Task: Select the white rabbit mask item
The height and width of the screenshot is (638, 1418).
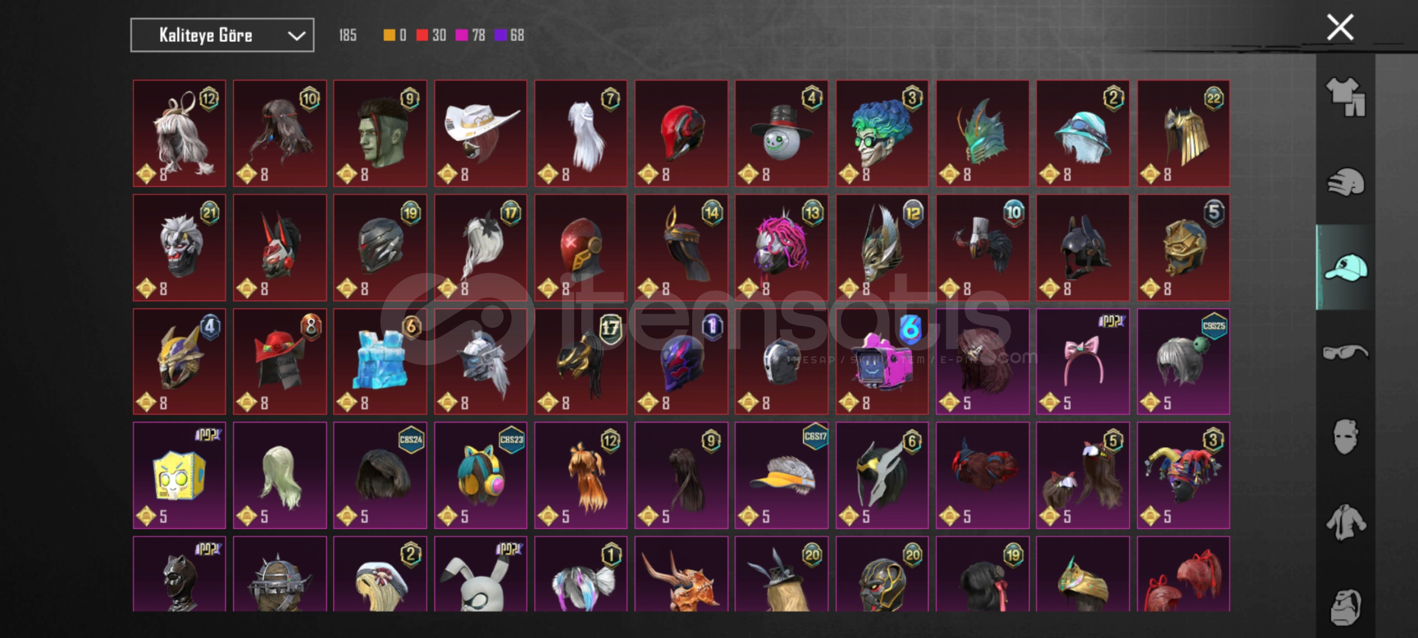Action: coord(481,574)
